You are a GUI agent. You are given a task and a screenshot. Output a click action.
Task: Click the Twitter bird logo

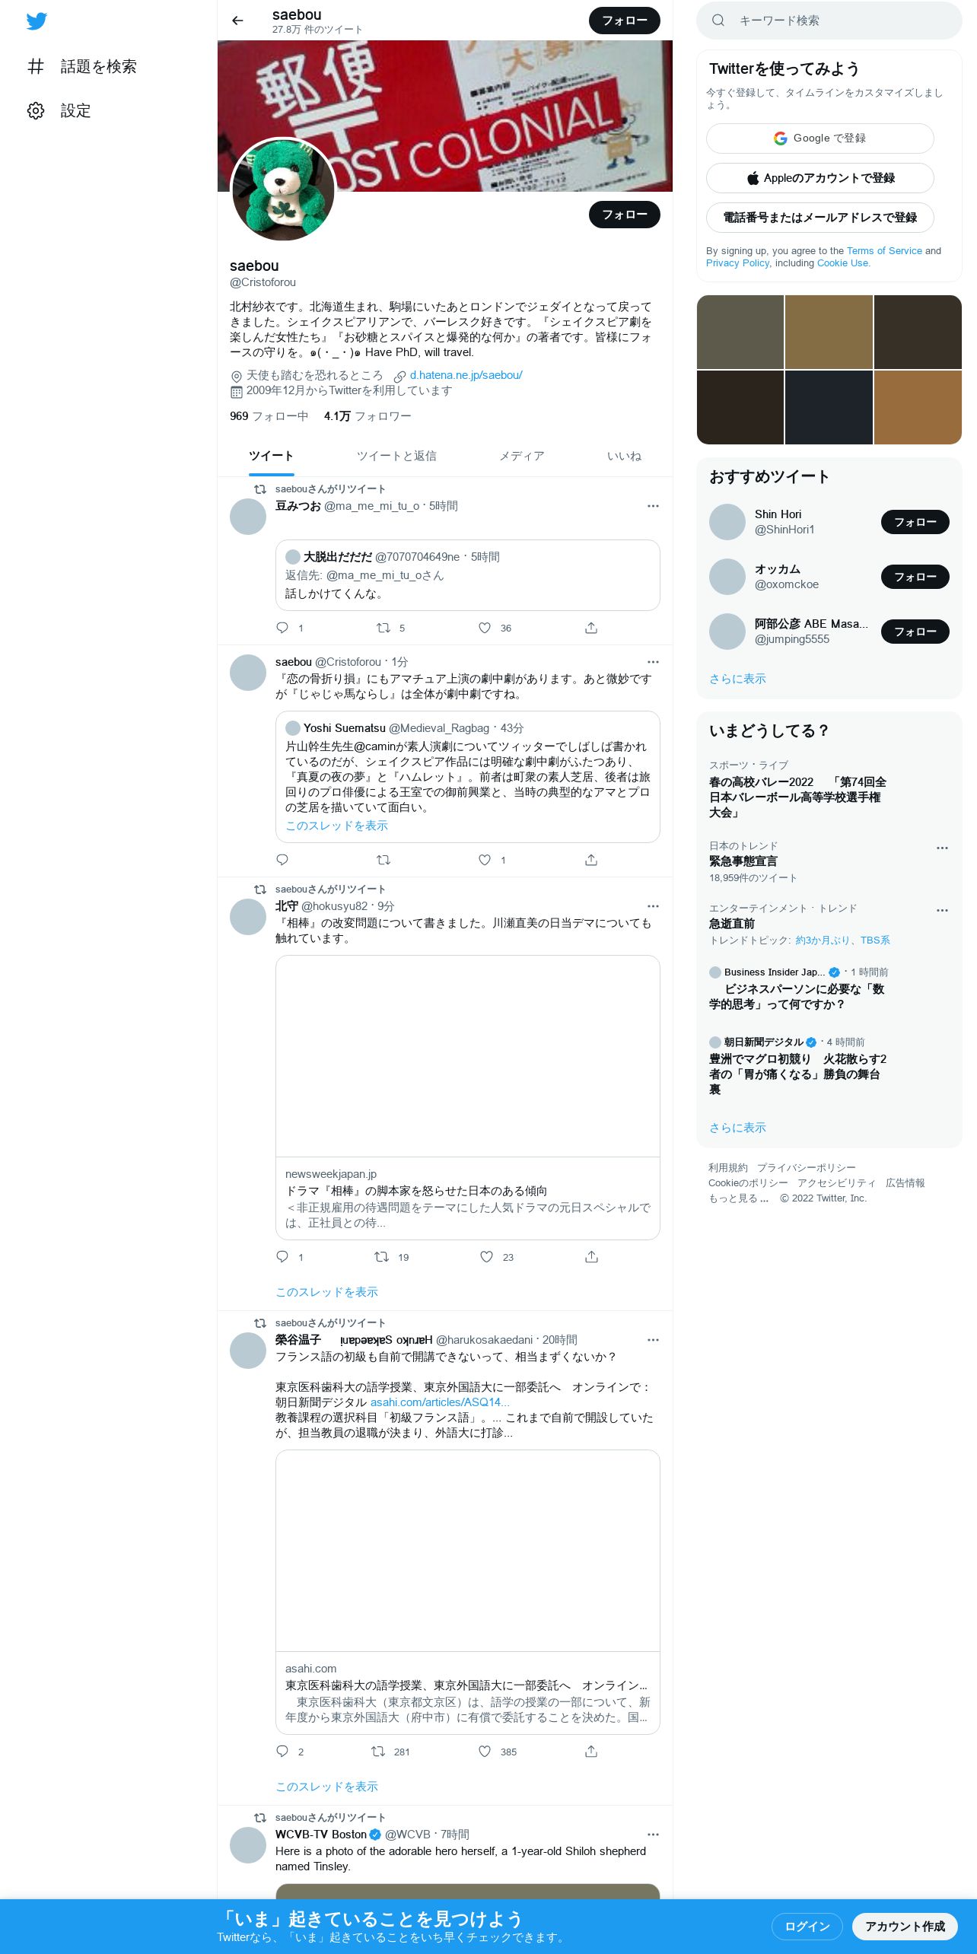(37, 21)
